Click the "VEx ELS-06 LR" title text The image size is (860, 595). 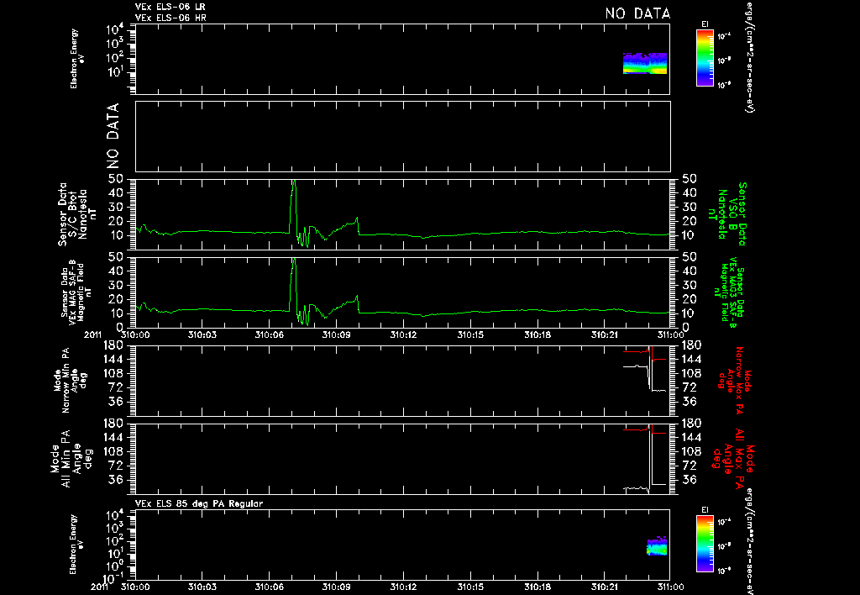click(x=170, y=7)
